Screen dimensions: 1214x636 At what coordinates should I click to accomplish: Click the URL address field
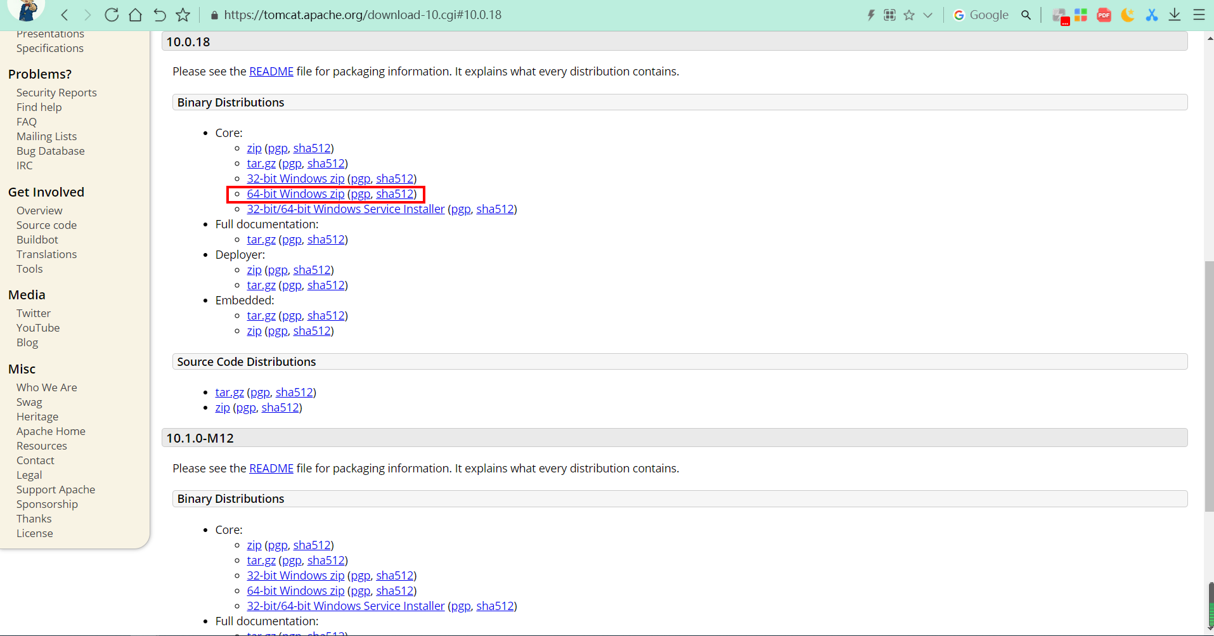click(x=363, y=15)
